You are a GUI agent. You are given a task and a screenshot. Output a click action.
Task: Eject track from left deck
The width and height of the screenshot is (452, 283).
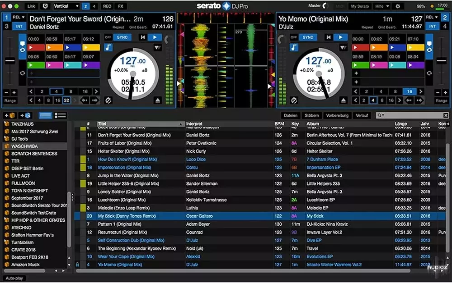pos(157,100)
